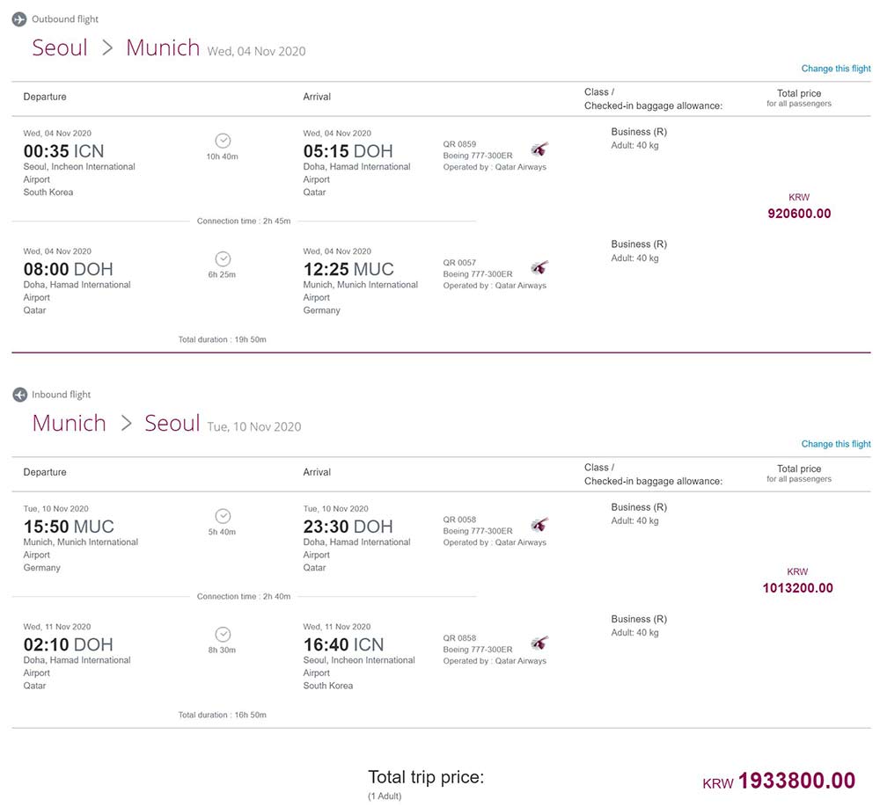Click the arrow between Munich and Seoul heading
Viewport: 880px width, 807px height.
pyautogui.click(x=126, y=424)
